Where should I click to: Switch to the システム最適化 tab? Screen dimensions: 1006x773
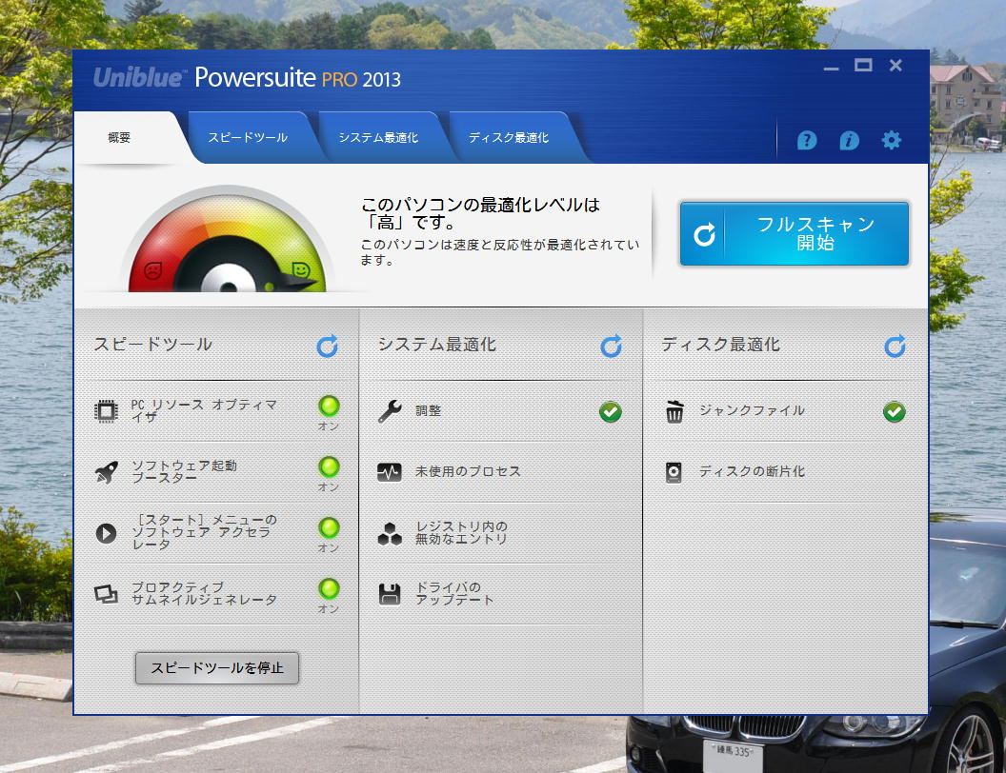point(378,137)
